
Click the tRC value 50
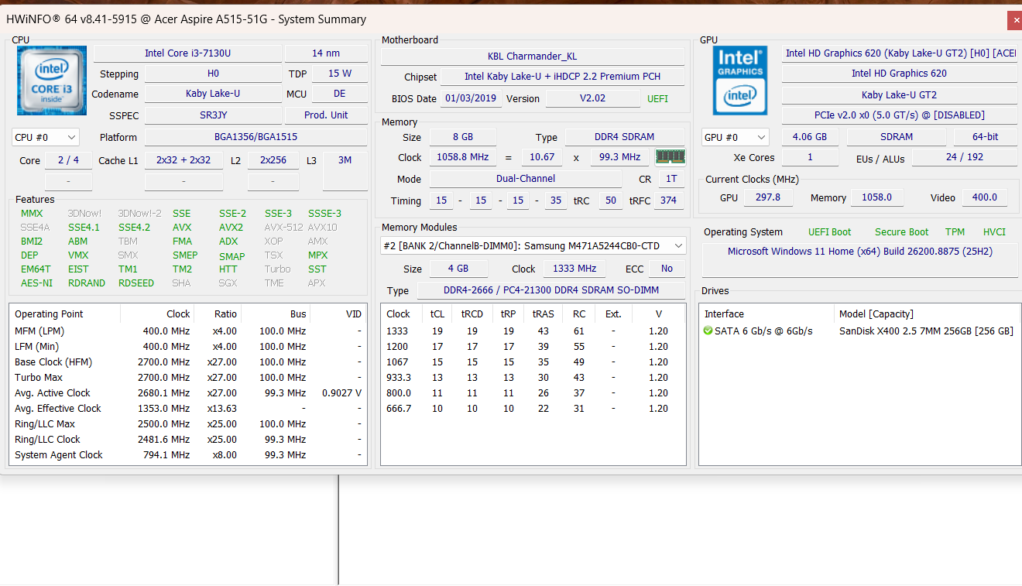(610, 200)
